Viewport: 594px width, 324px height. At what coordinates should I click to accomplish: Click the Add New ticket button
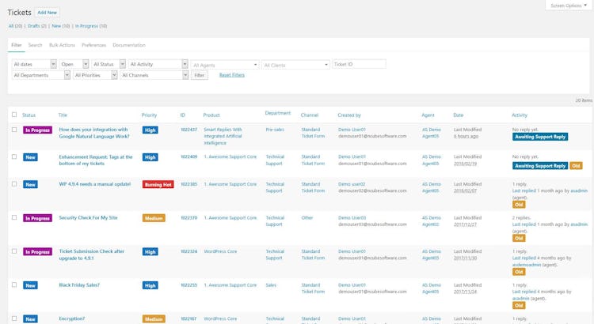click(x=47, y=13)
